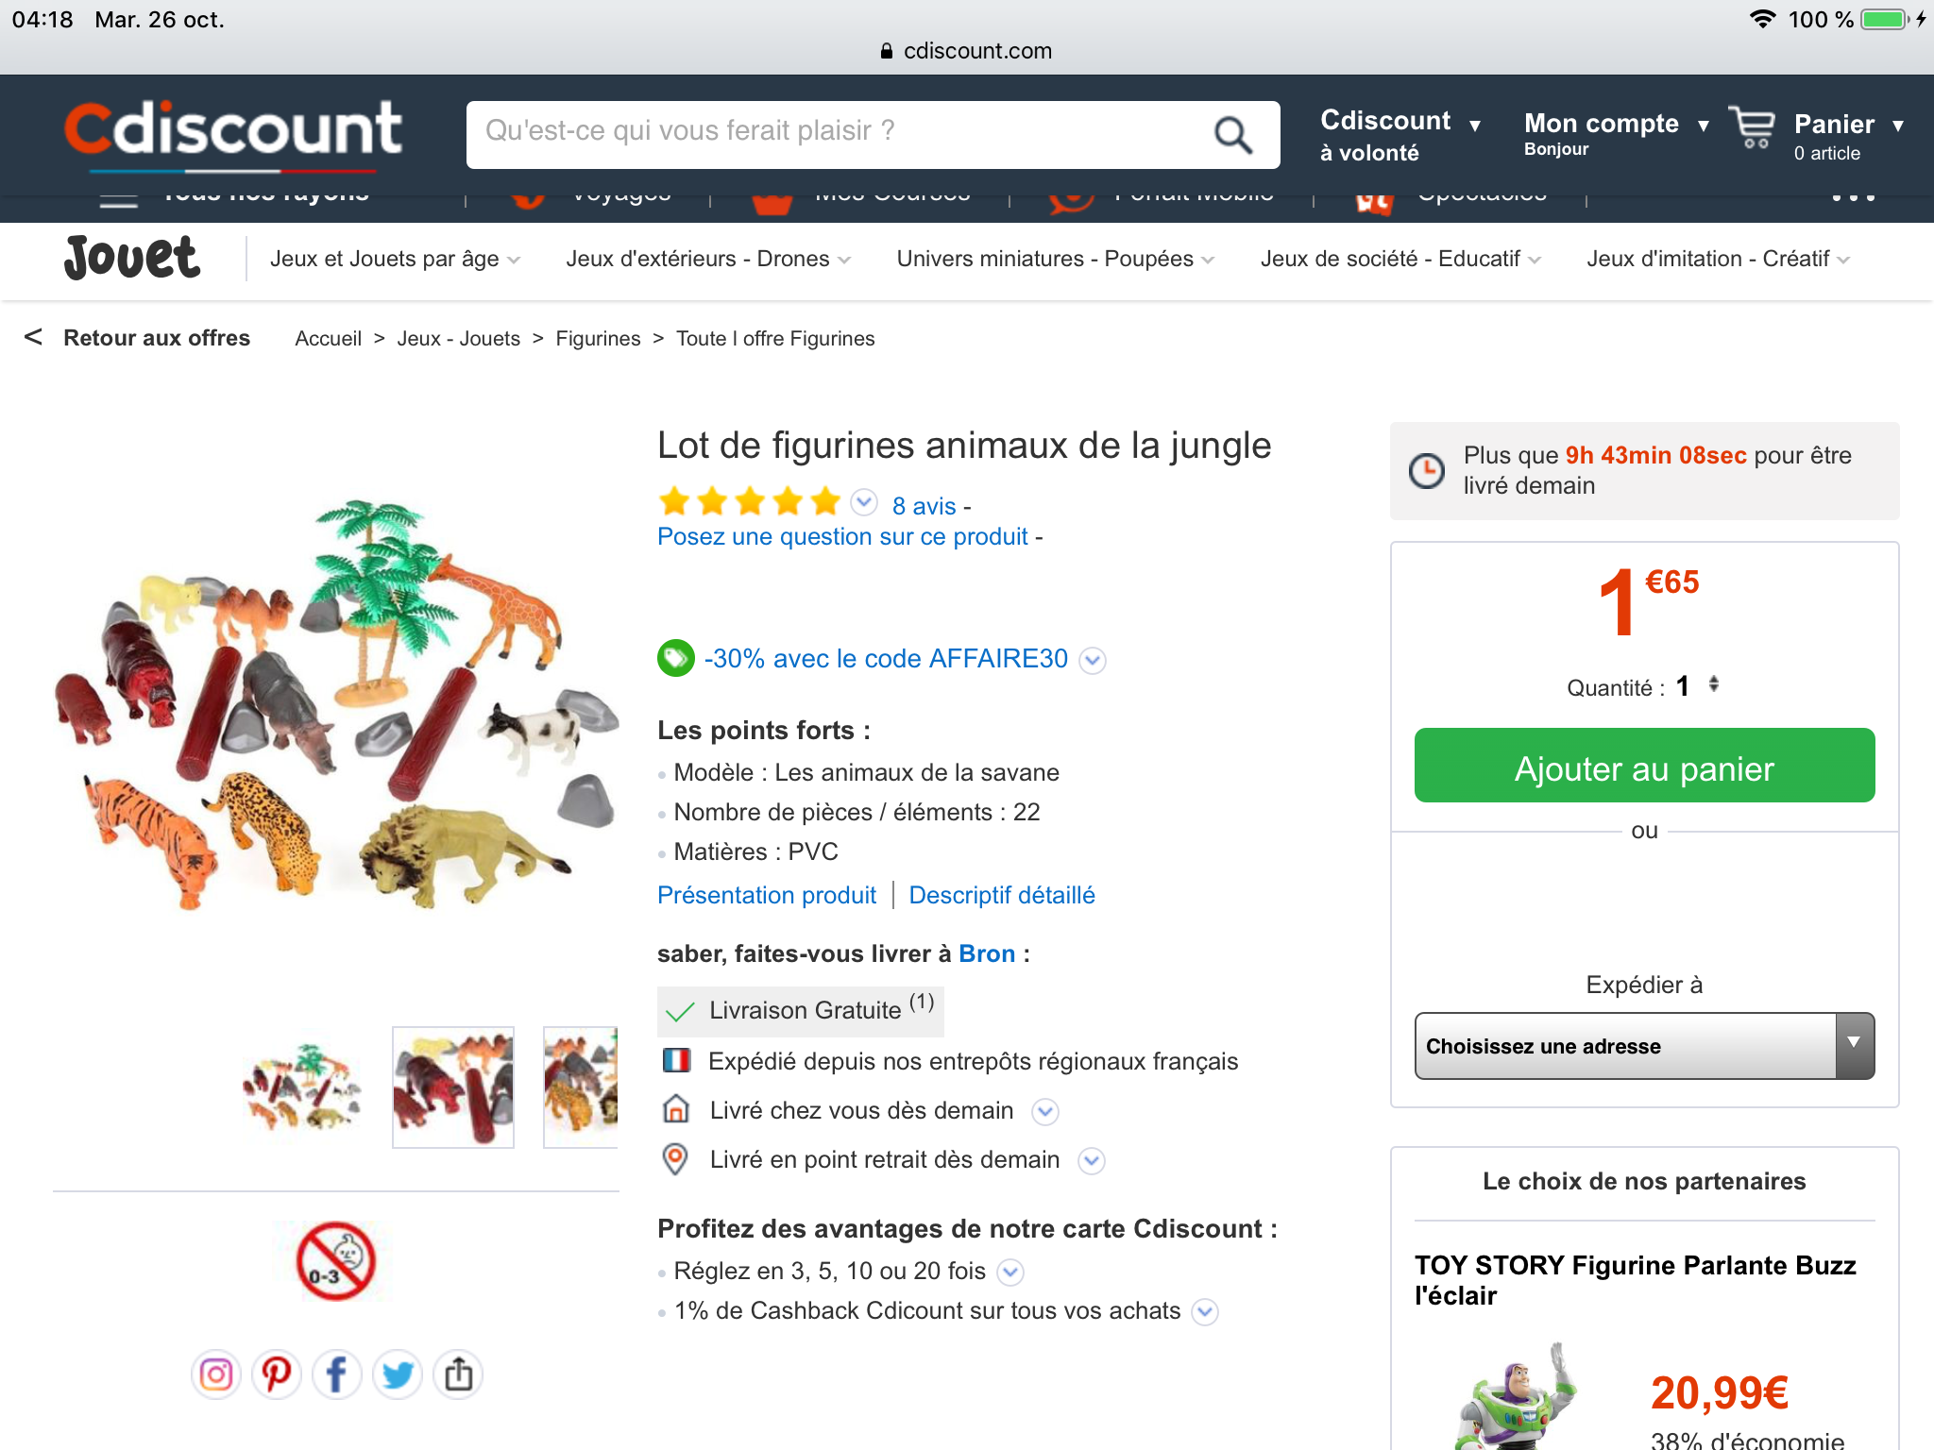Change quantity with the stepper arrows
Viewport: 1934px width, 1450px height.
(x=1713, y=684)
